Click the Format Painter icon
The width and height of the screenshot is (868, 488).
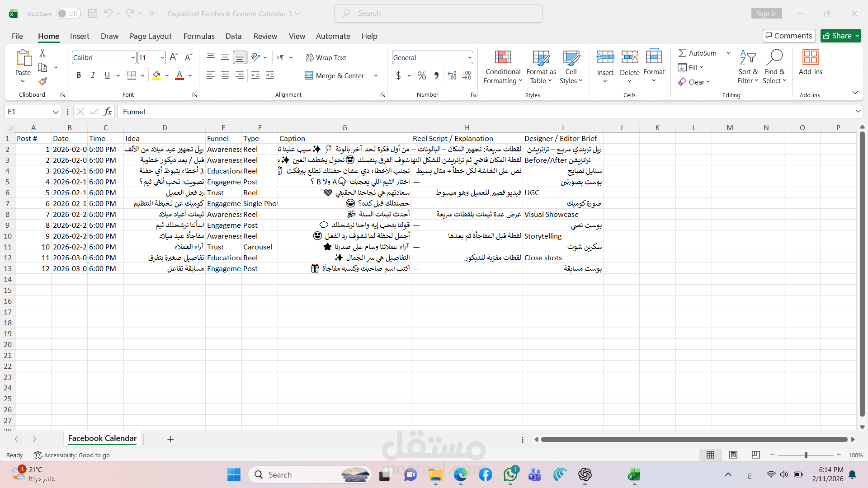coord(42,82)
